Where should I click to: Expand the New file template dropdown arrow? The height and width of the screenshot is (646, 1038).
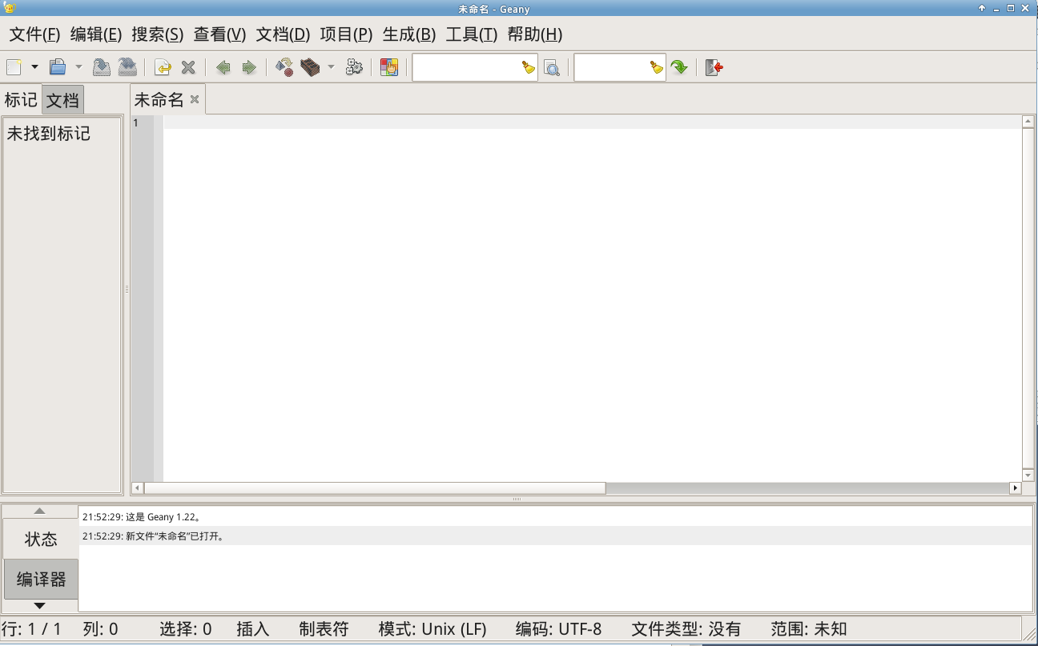tap(34, 67)
